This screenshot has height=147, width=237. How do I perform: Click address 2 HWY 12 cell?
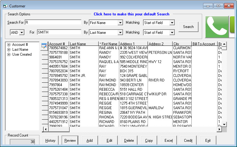point(160,62)
